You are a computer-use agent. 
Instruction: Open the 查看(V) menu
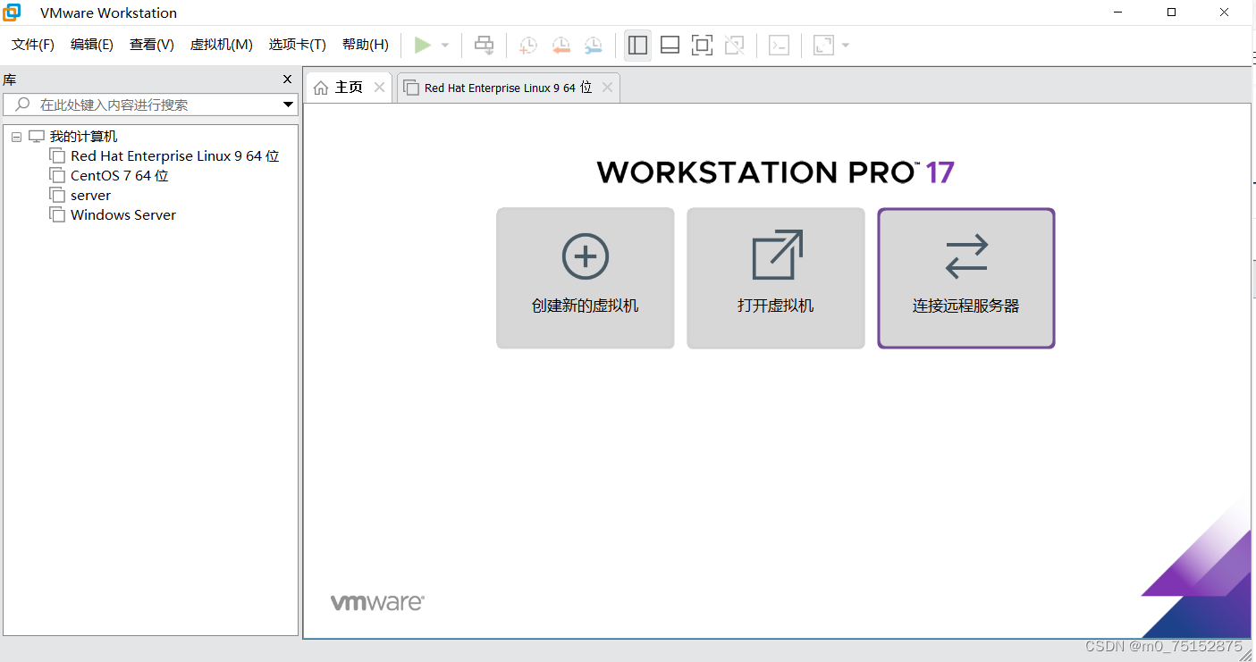tap(152, 45)
